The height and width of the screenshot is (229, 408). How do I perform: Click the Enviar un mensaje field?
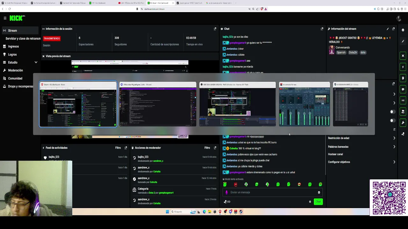(273, 192)
